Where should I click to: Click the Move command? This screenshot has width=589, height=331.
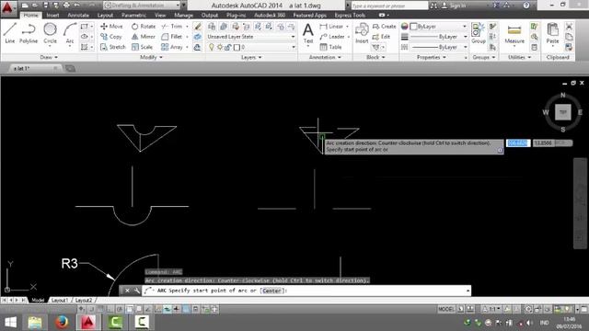click(111, 27)
